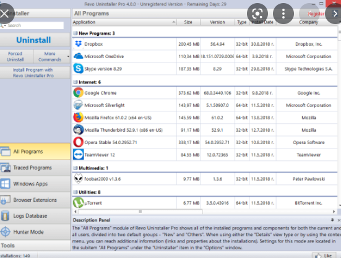The height and width of the screenshot is (258, 341).
Task: Open the All Programs tab
Action: tap(35, 152)
